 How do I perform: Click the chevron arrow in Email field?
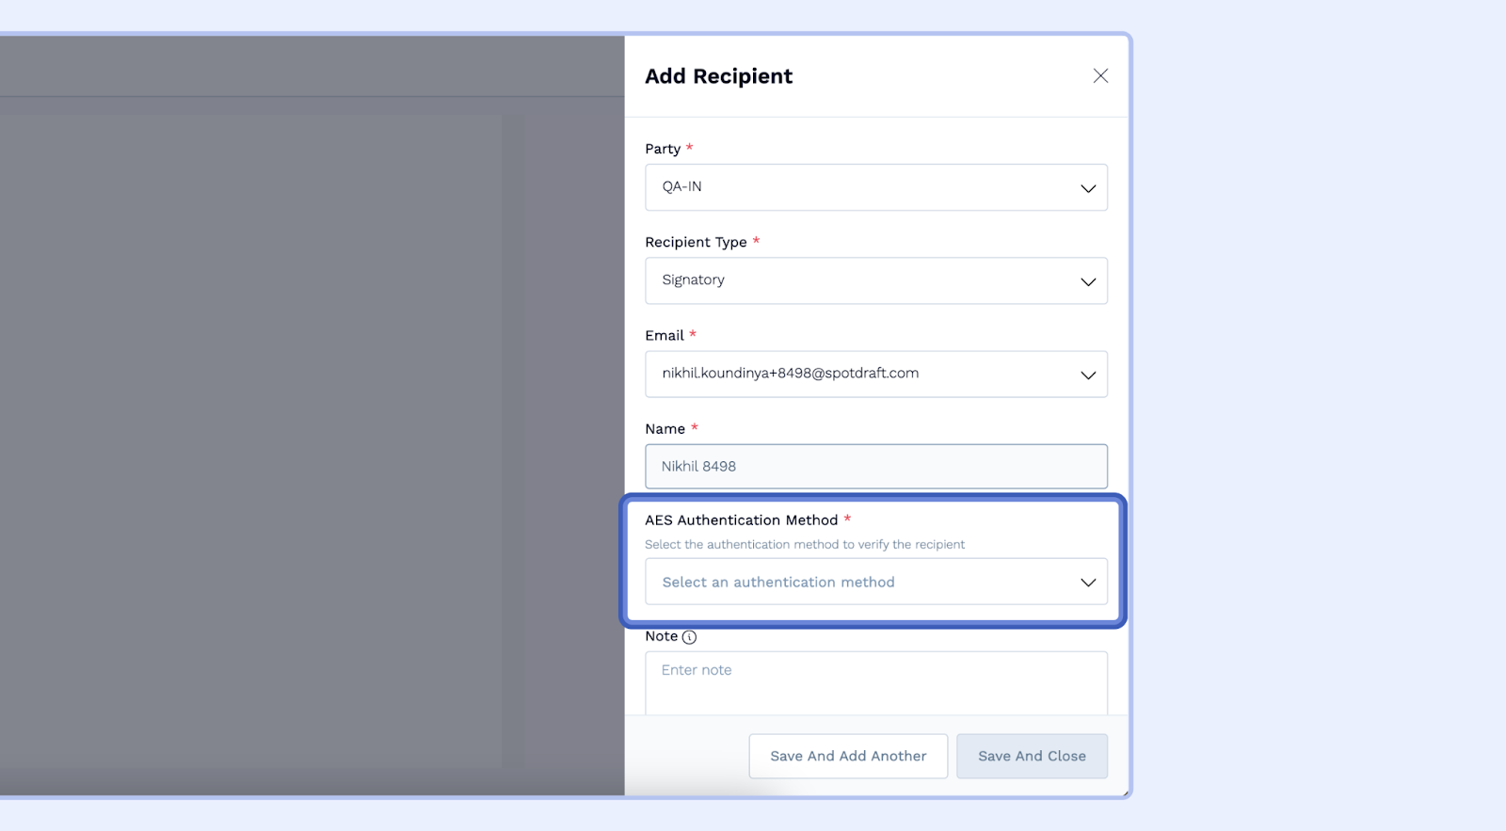(x=1088, y=375)
